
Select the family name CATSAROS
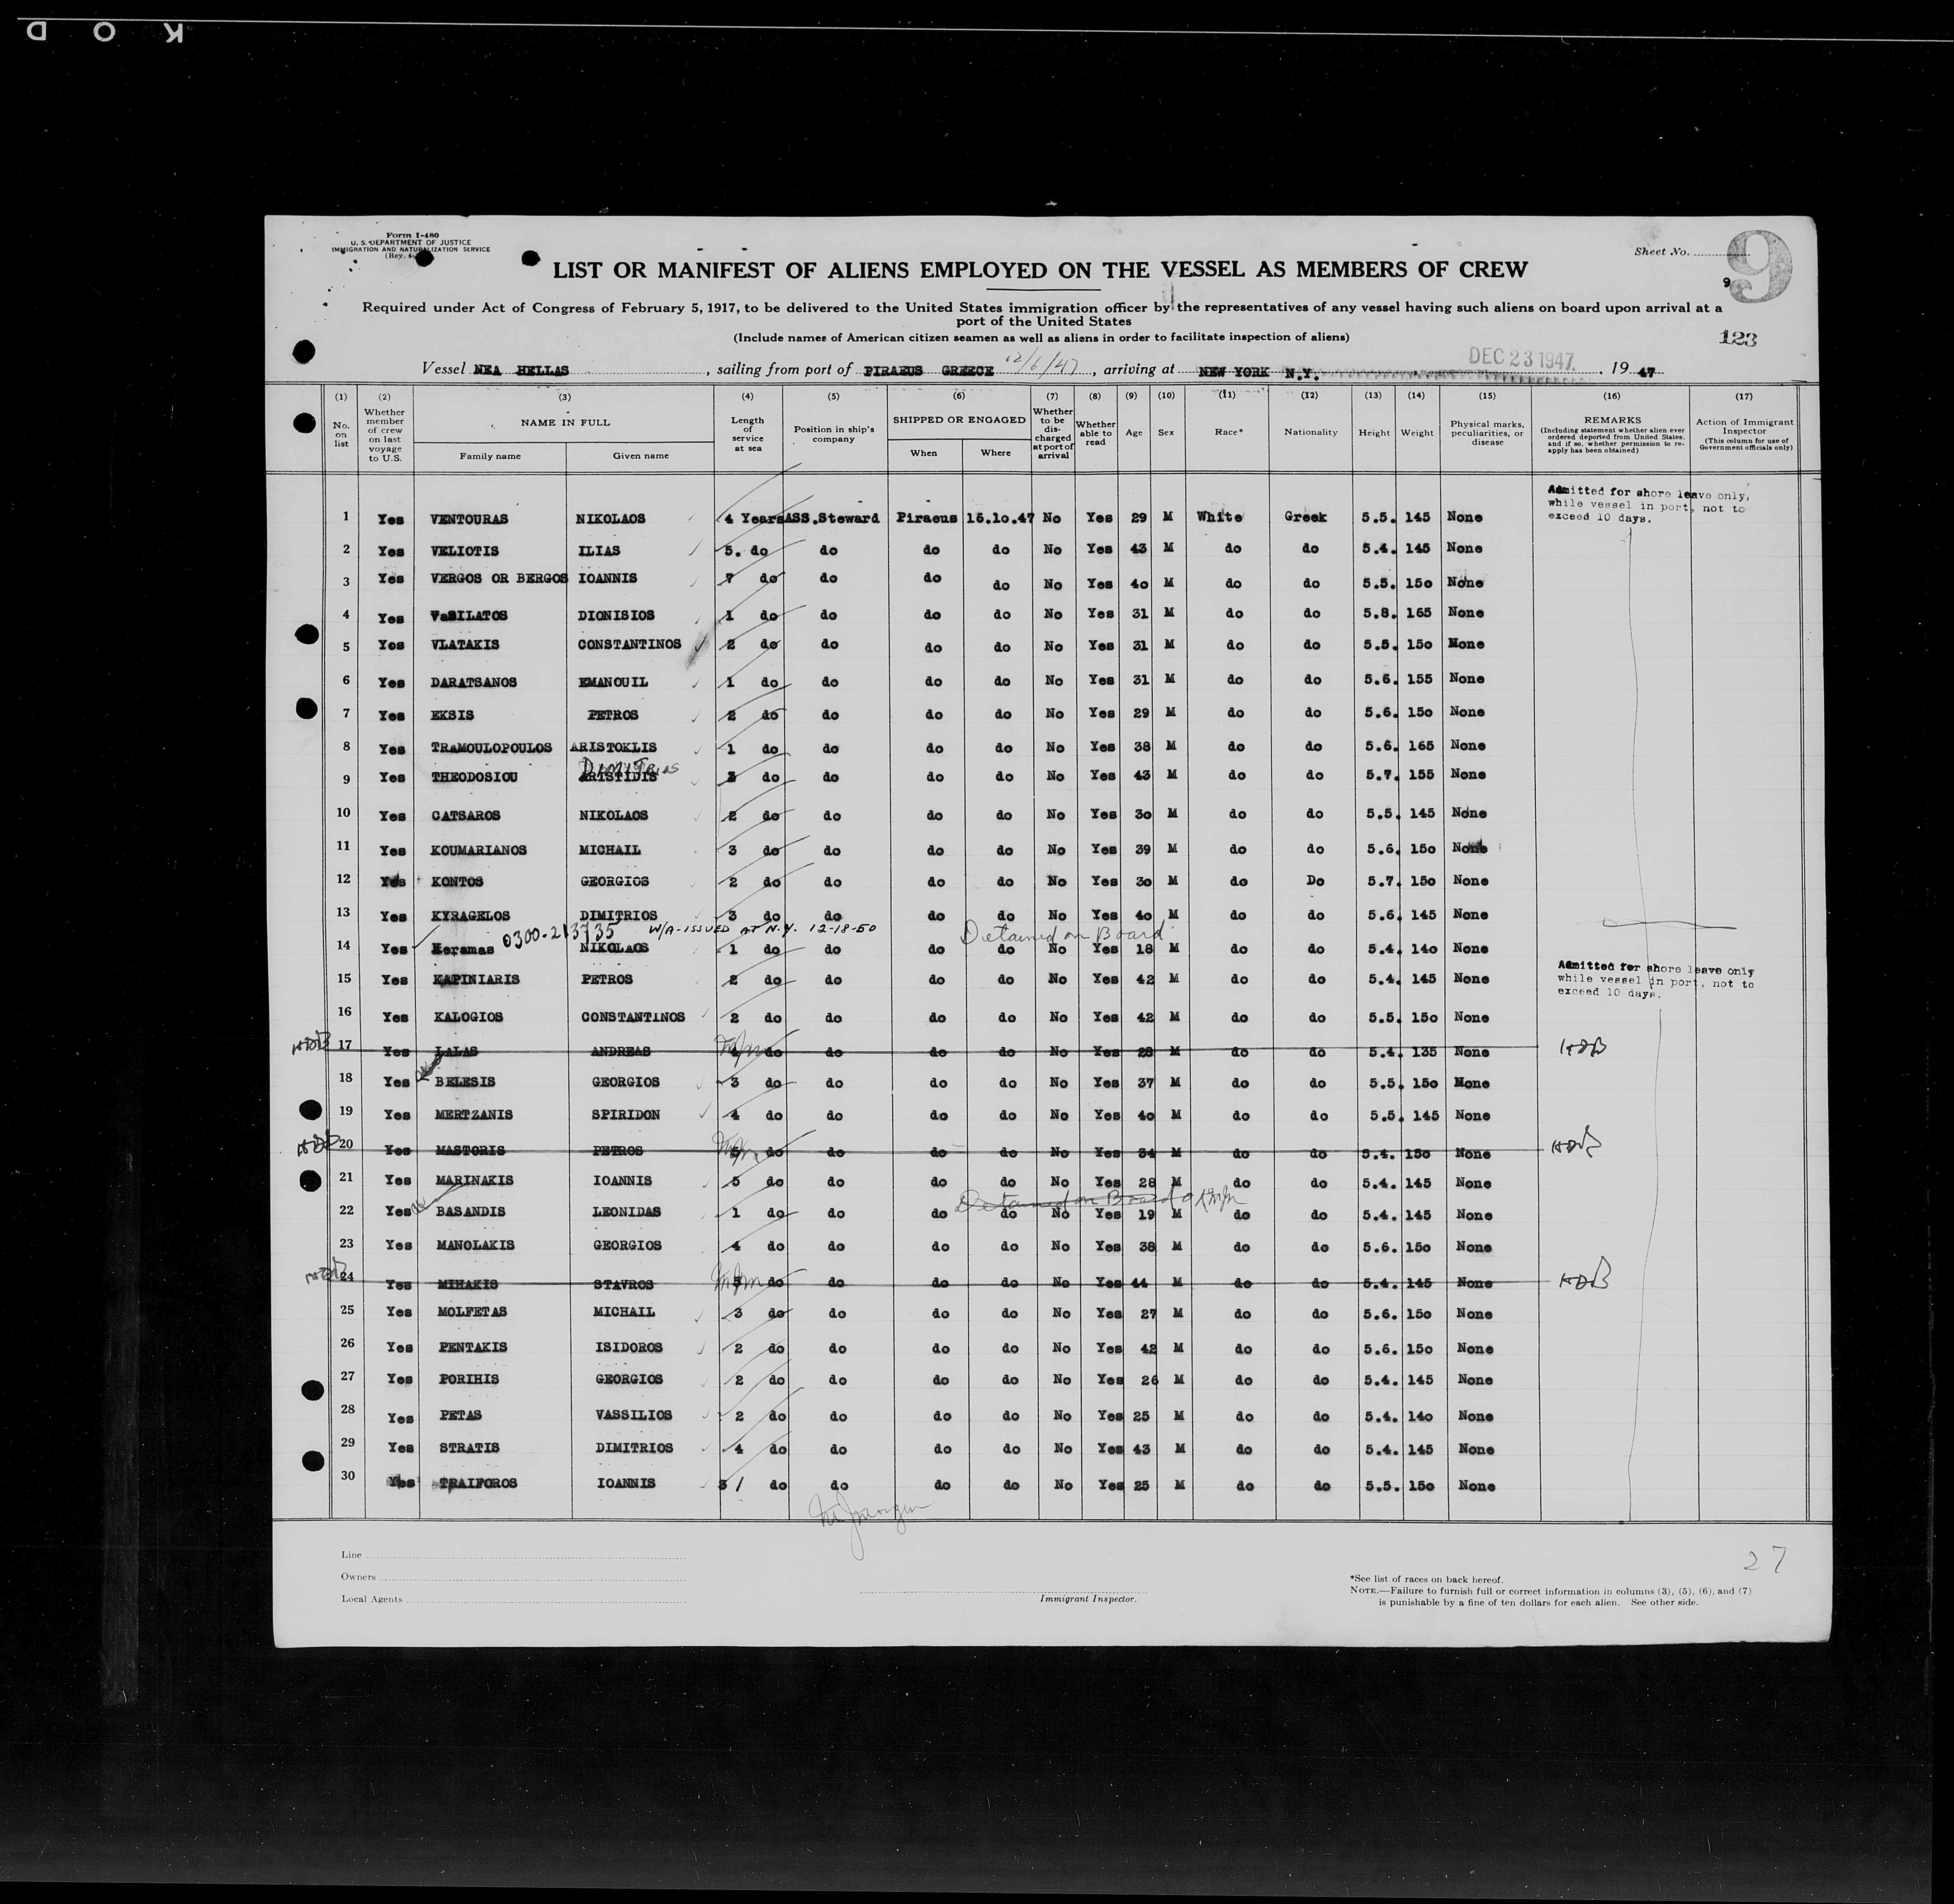point(466,816)
